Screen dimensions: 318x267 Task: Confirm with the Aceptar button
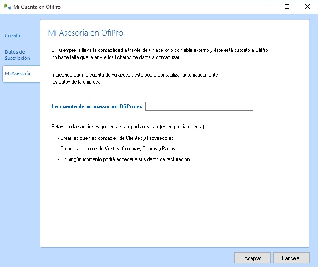coord(252,258)
